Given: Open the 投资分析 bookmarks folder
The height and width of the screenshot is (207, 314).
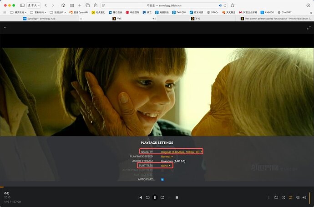Looking at the screenshot, I should point(58,12).
